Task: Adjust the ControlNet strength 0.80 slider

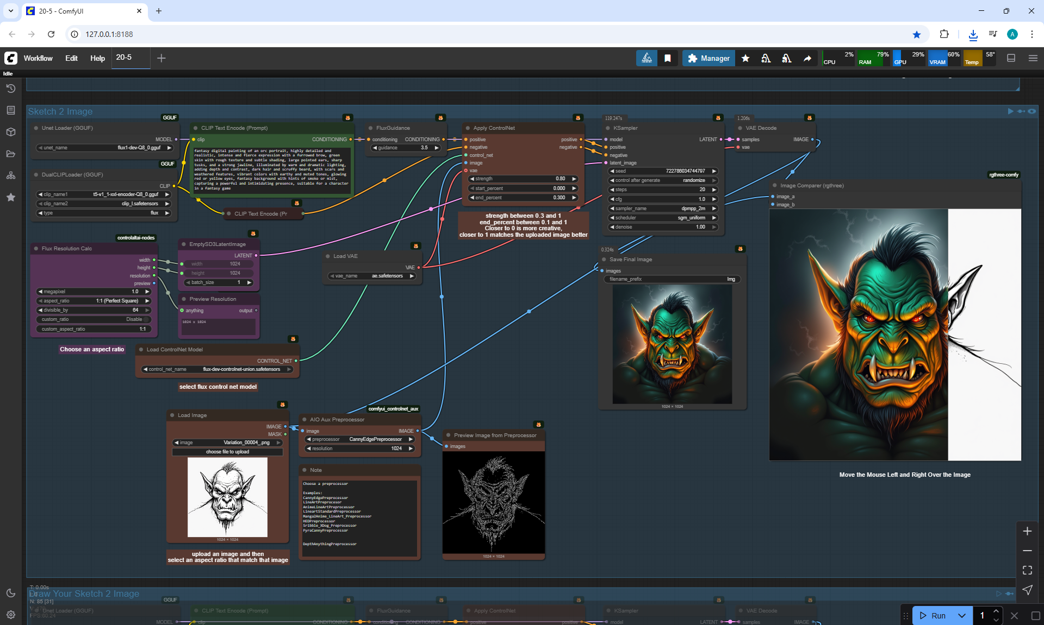Action: click(x=522, y=179)
